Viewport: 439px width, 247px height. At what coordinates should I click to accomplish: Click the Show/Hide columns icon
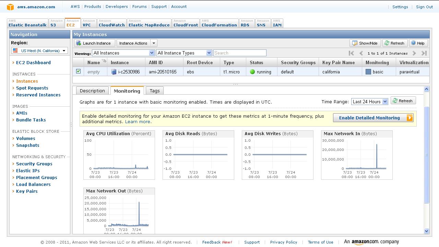pyautogui.click(x=355, y=43)
